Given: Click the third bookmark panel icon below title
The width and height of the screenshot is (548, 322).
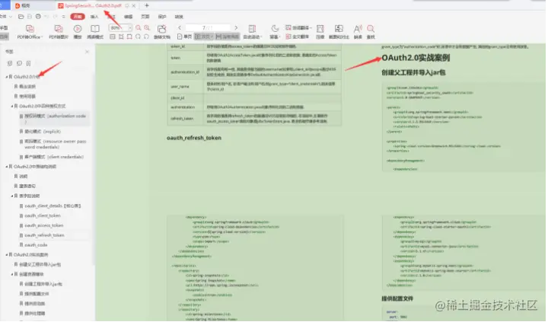Looking at the screenshot, I should [x=29, y=63].
